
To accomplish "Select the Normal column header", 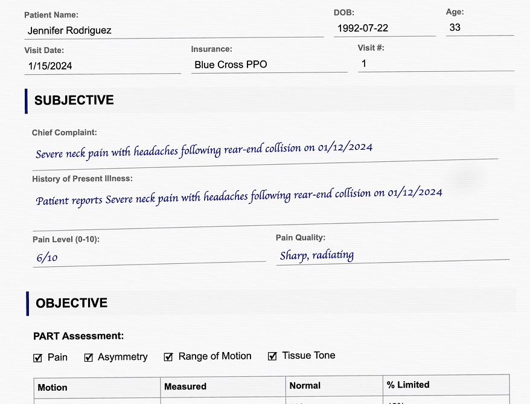I will [305, 385].
